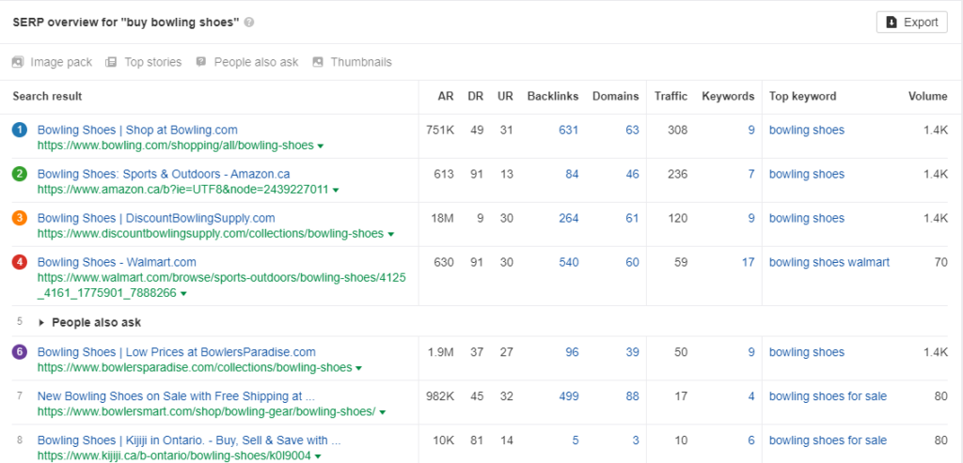The width and height of the screenshot is (963, 463).
Task: Select the Backlinks column header
Action: click(553, 97)
